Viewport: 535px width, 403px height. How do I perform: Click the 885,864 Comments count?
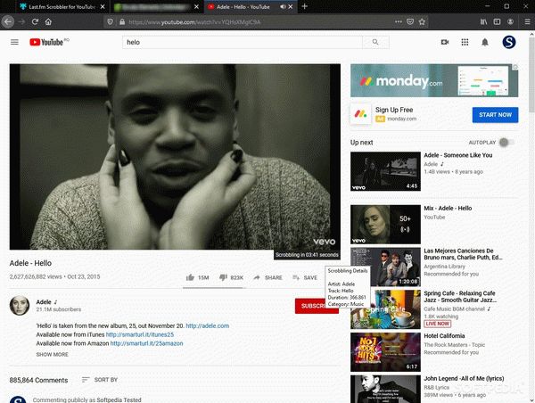[38, 380]
